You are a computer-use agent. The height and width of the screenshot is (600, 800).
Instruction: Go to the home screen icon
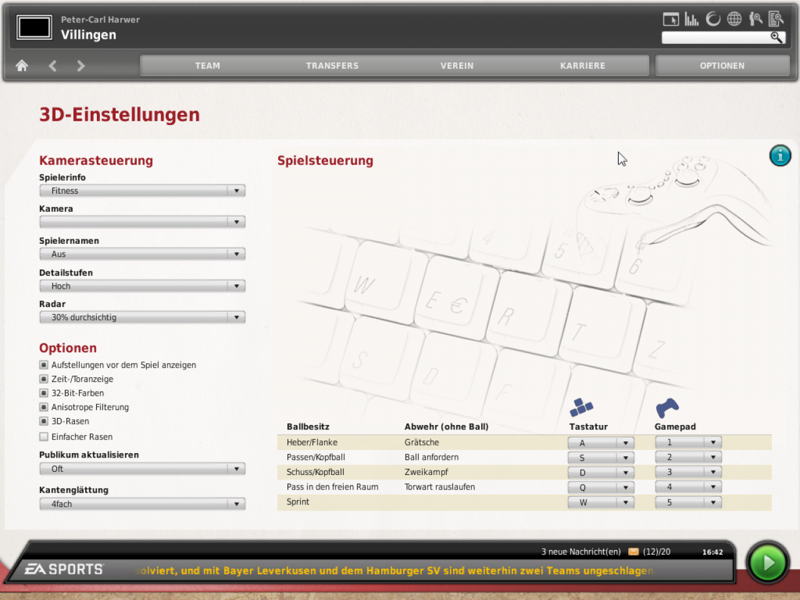(22, 66)
